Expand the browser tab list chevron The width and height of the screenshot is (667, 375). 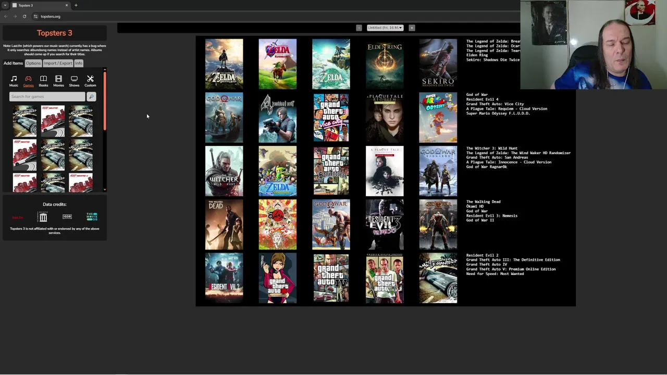[5, 5]
